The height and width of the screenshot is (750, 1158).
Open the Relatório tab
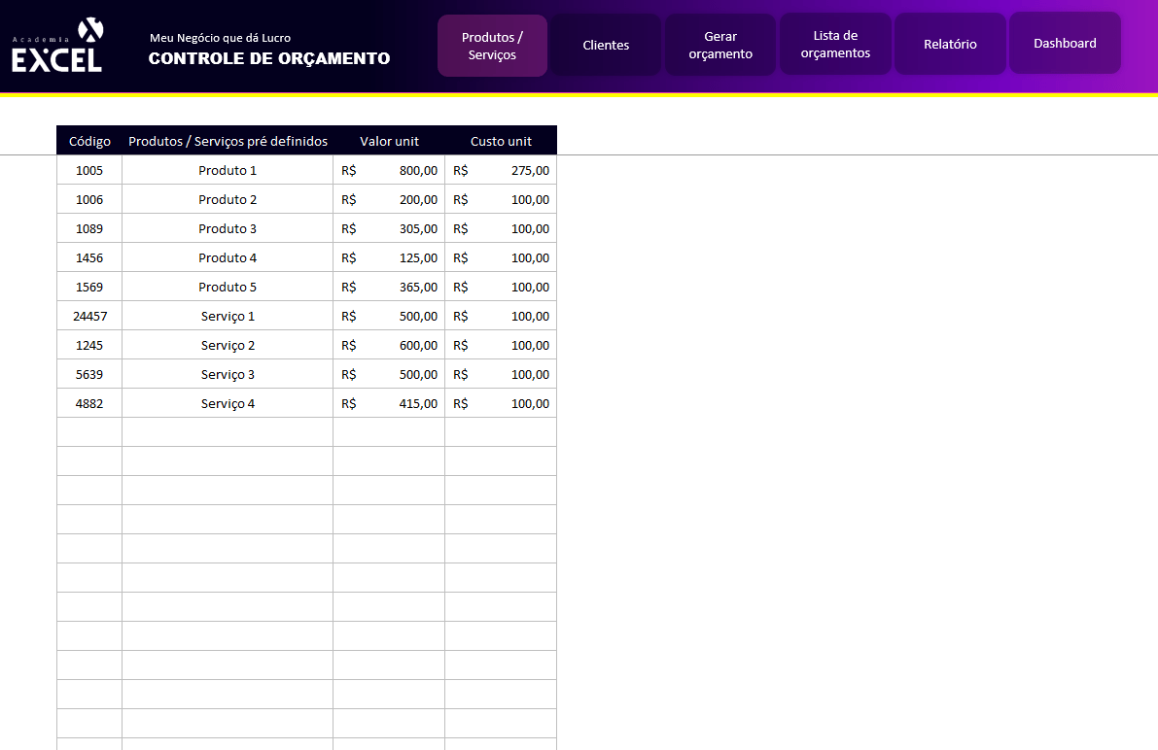tap(950, 44)
